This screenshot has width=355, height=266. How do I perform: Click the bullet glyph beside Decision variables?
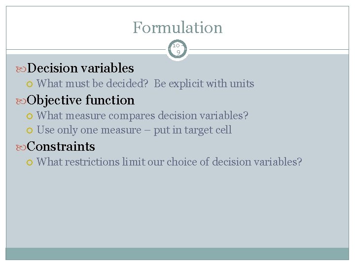pos(21,68)
